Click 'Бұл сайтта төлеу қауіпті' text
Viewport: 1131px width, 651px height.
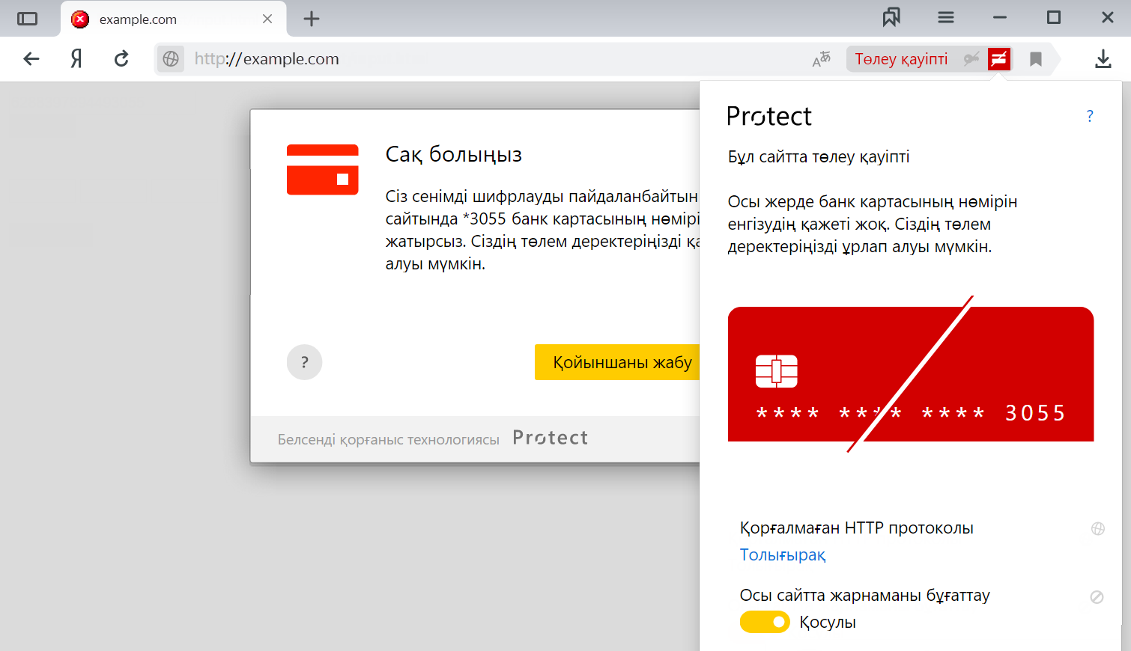(819, 157)
